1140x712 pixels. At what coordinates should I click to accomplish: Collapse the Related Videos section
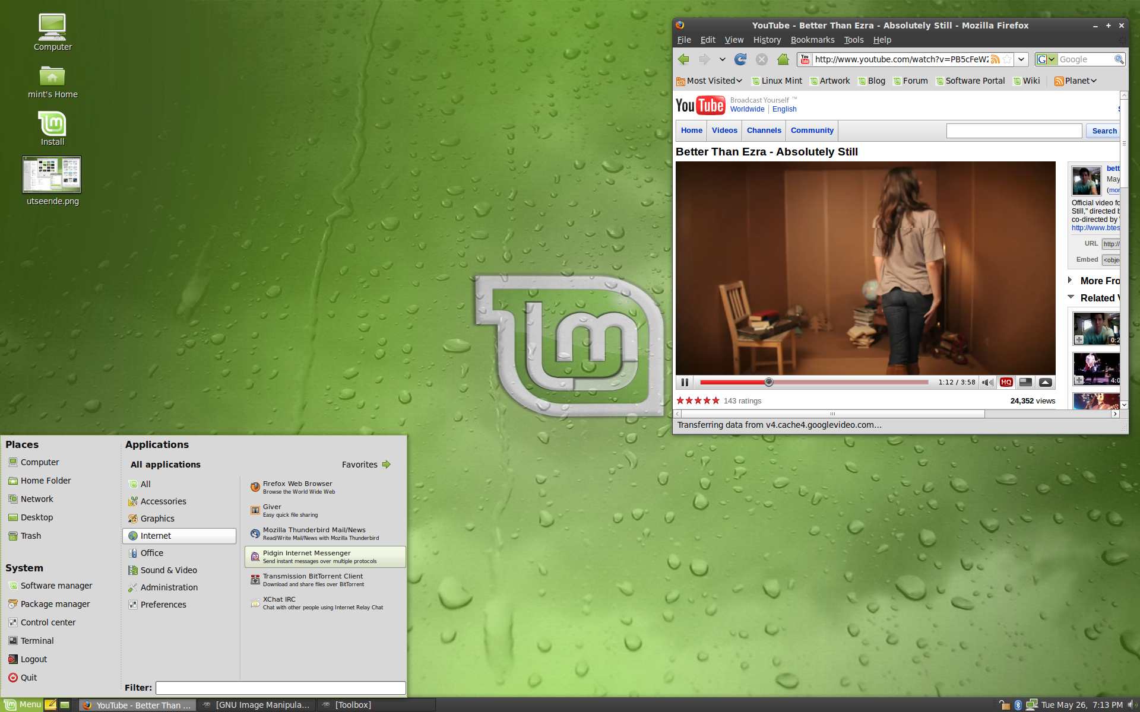pos(1071,297)
